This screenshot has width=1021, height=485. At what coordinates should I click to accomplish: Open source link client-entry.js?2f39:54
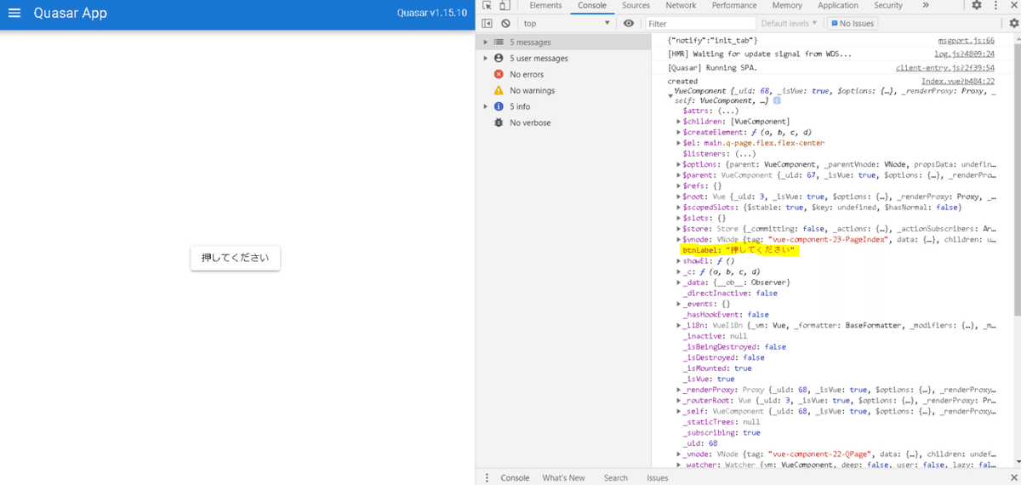[x=945, y=67]
